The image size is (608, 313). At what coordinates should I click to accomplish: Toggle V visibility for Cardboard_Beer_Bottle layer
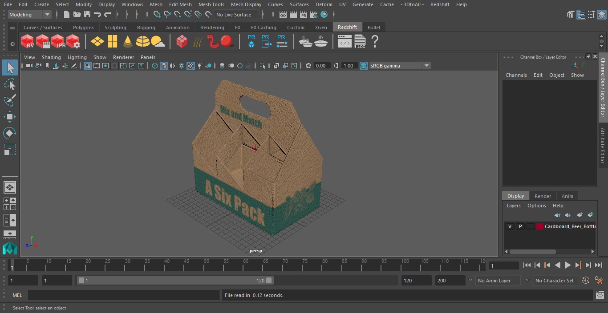[x=510, y=226]
